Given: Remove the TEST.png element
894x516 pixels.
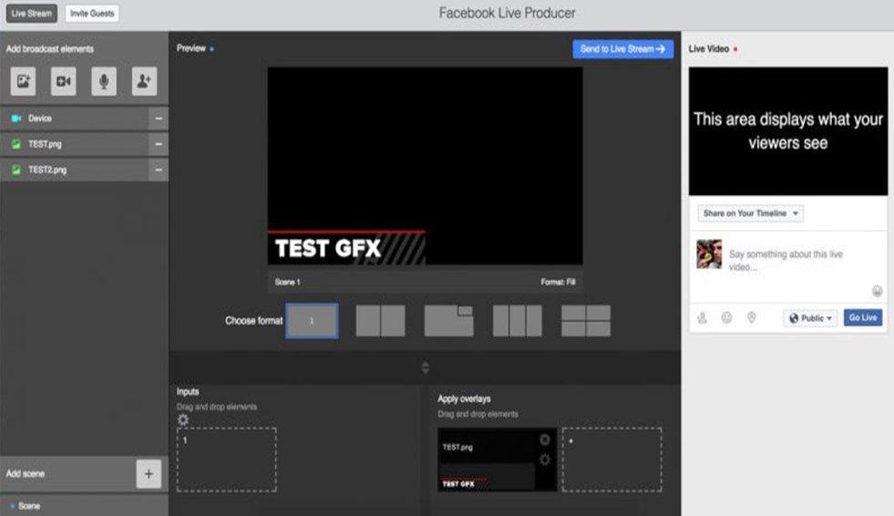Looking at the screenshot, I should pos(159,144).
